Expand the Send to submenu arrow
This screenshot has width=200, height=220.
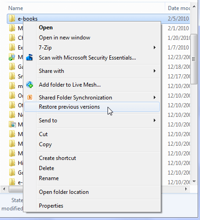[x=155, y=121]
